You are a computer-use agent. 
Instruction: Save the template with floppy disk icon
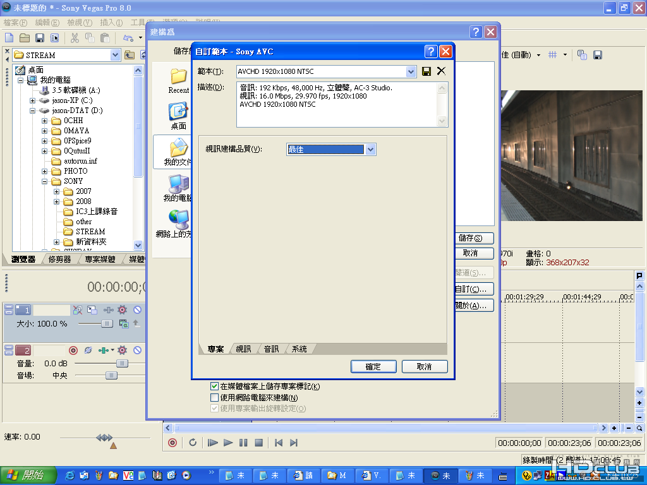(x=426, y=71)
